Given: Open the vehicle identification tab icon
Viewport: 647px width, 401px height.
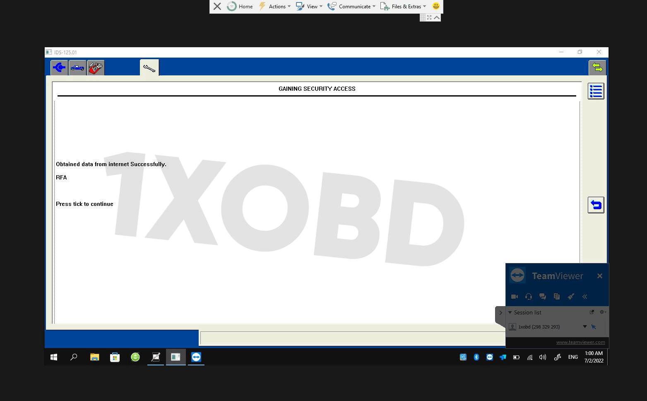Looking at the screenshot, I should click(x=77, y=68).
